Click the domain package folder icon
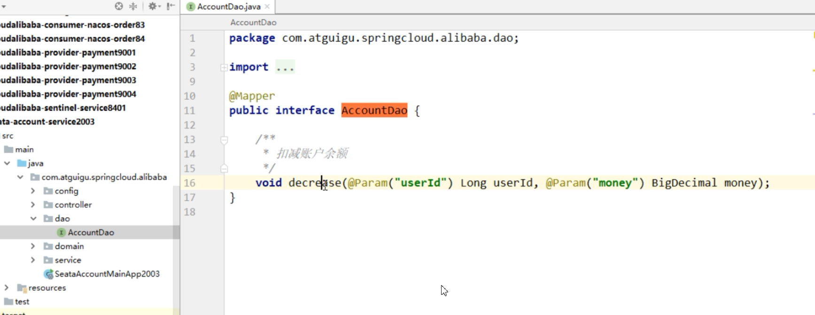This screenshot has width=815, height=315. pyautogui.click(x=48, y=246)
